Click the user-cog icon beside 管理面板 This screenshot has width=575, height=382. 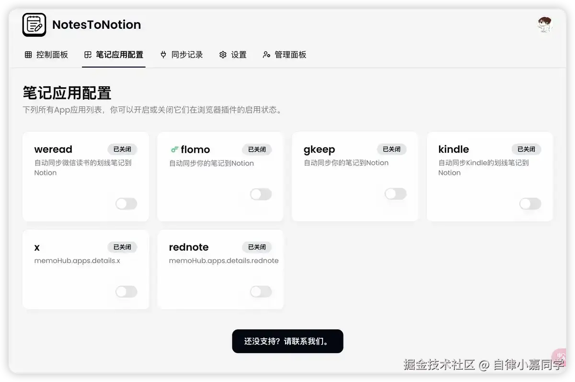266,55
